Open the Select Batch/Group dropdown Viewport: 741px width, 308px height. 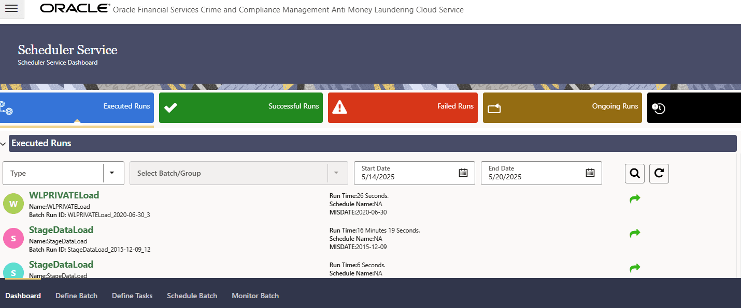click(336, 173)
